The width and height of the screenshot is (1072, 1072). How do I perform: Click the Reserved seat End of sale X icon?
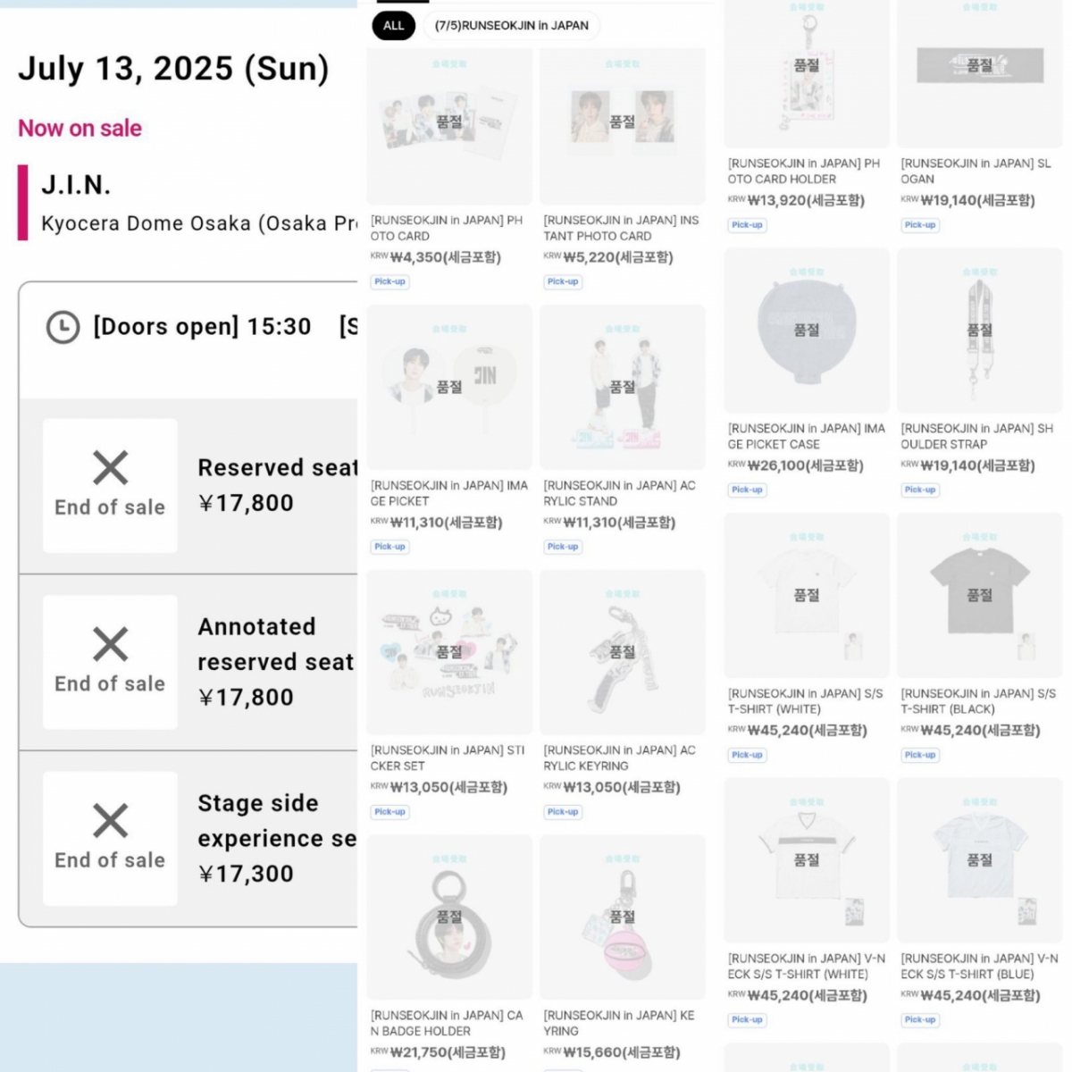110,468
